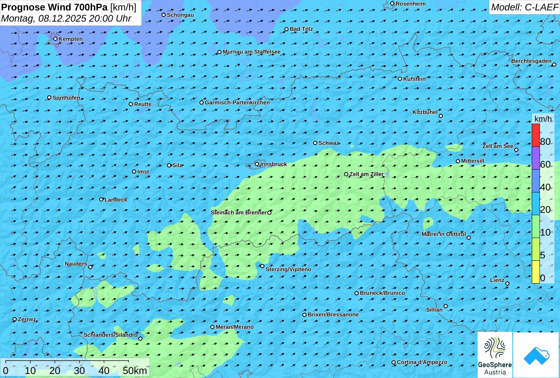Image resolution: width=560 pixels, height=378 pixels.
Task: Click the Zell am See label
Action: point(498,146)
